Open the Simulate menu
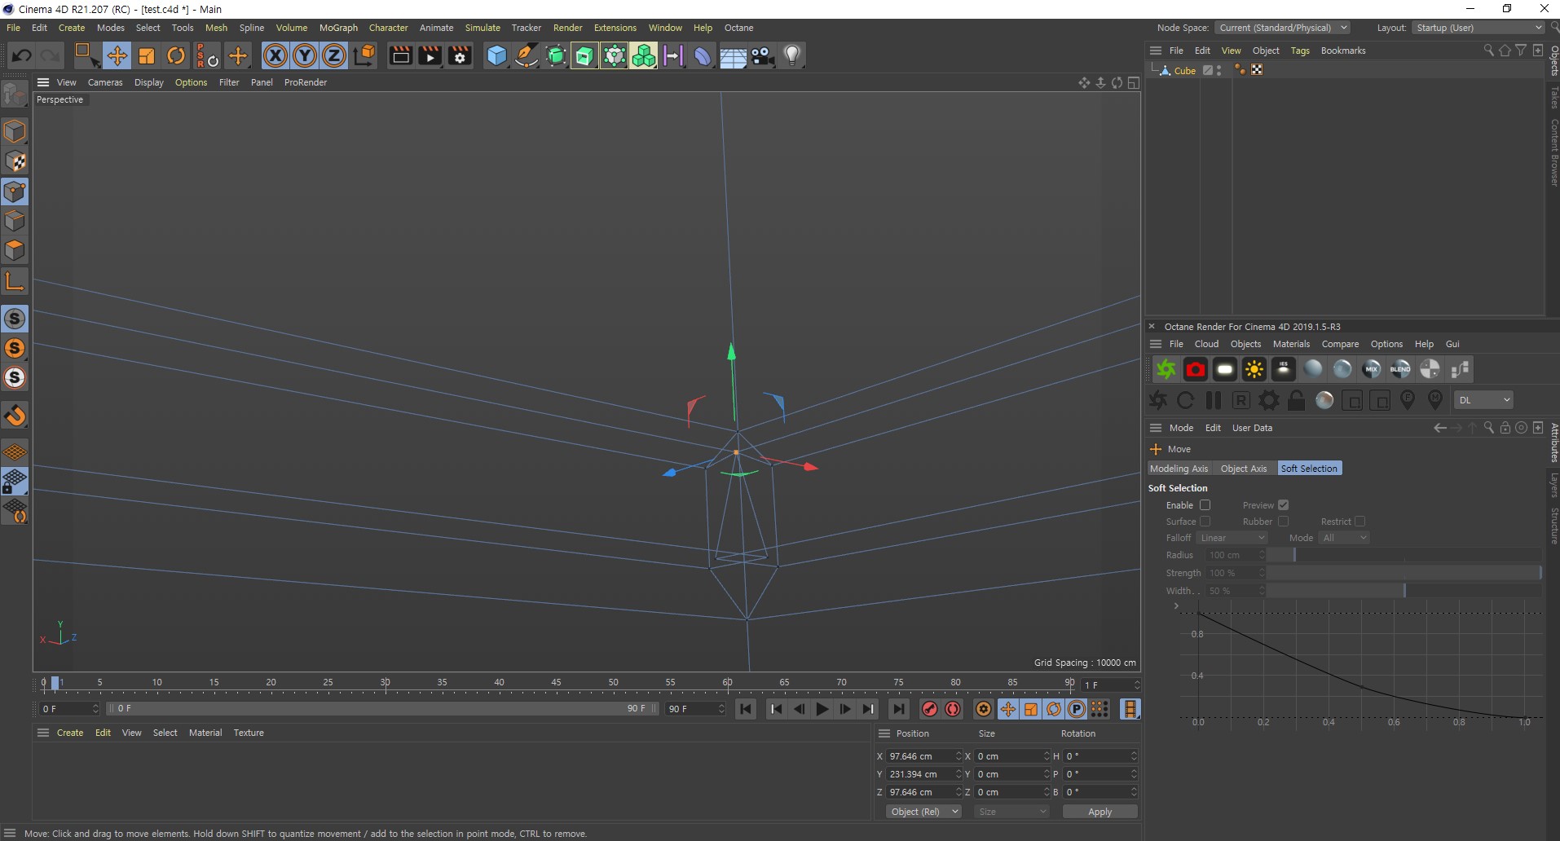 [x=483, y=28]
